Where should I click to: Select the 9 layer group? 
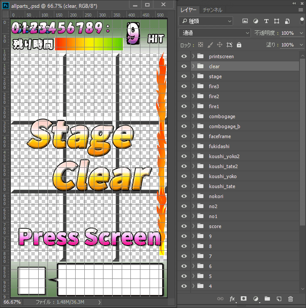[x=245, y=236]
